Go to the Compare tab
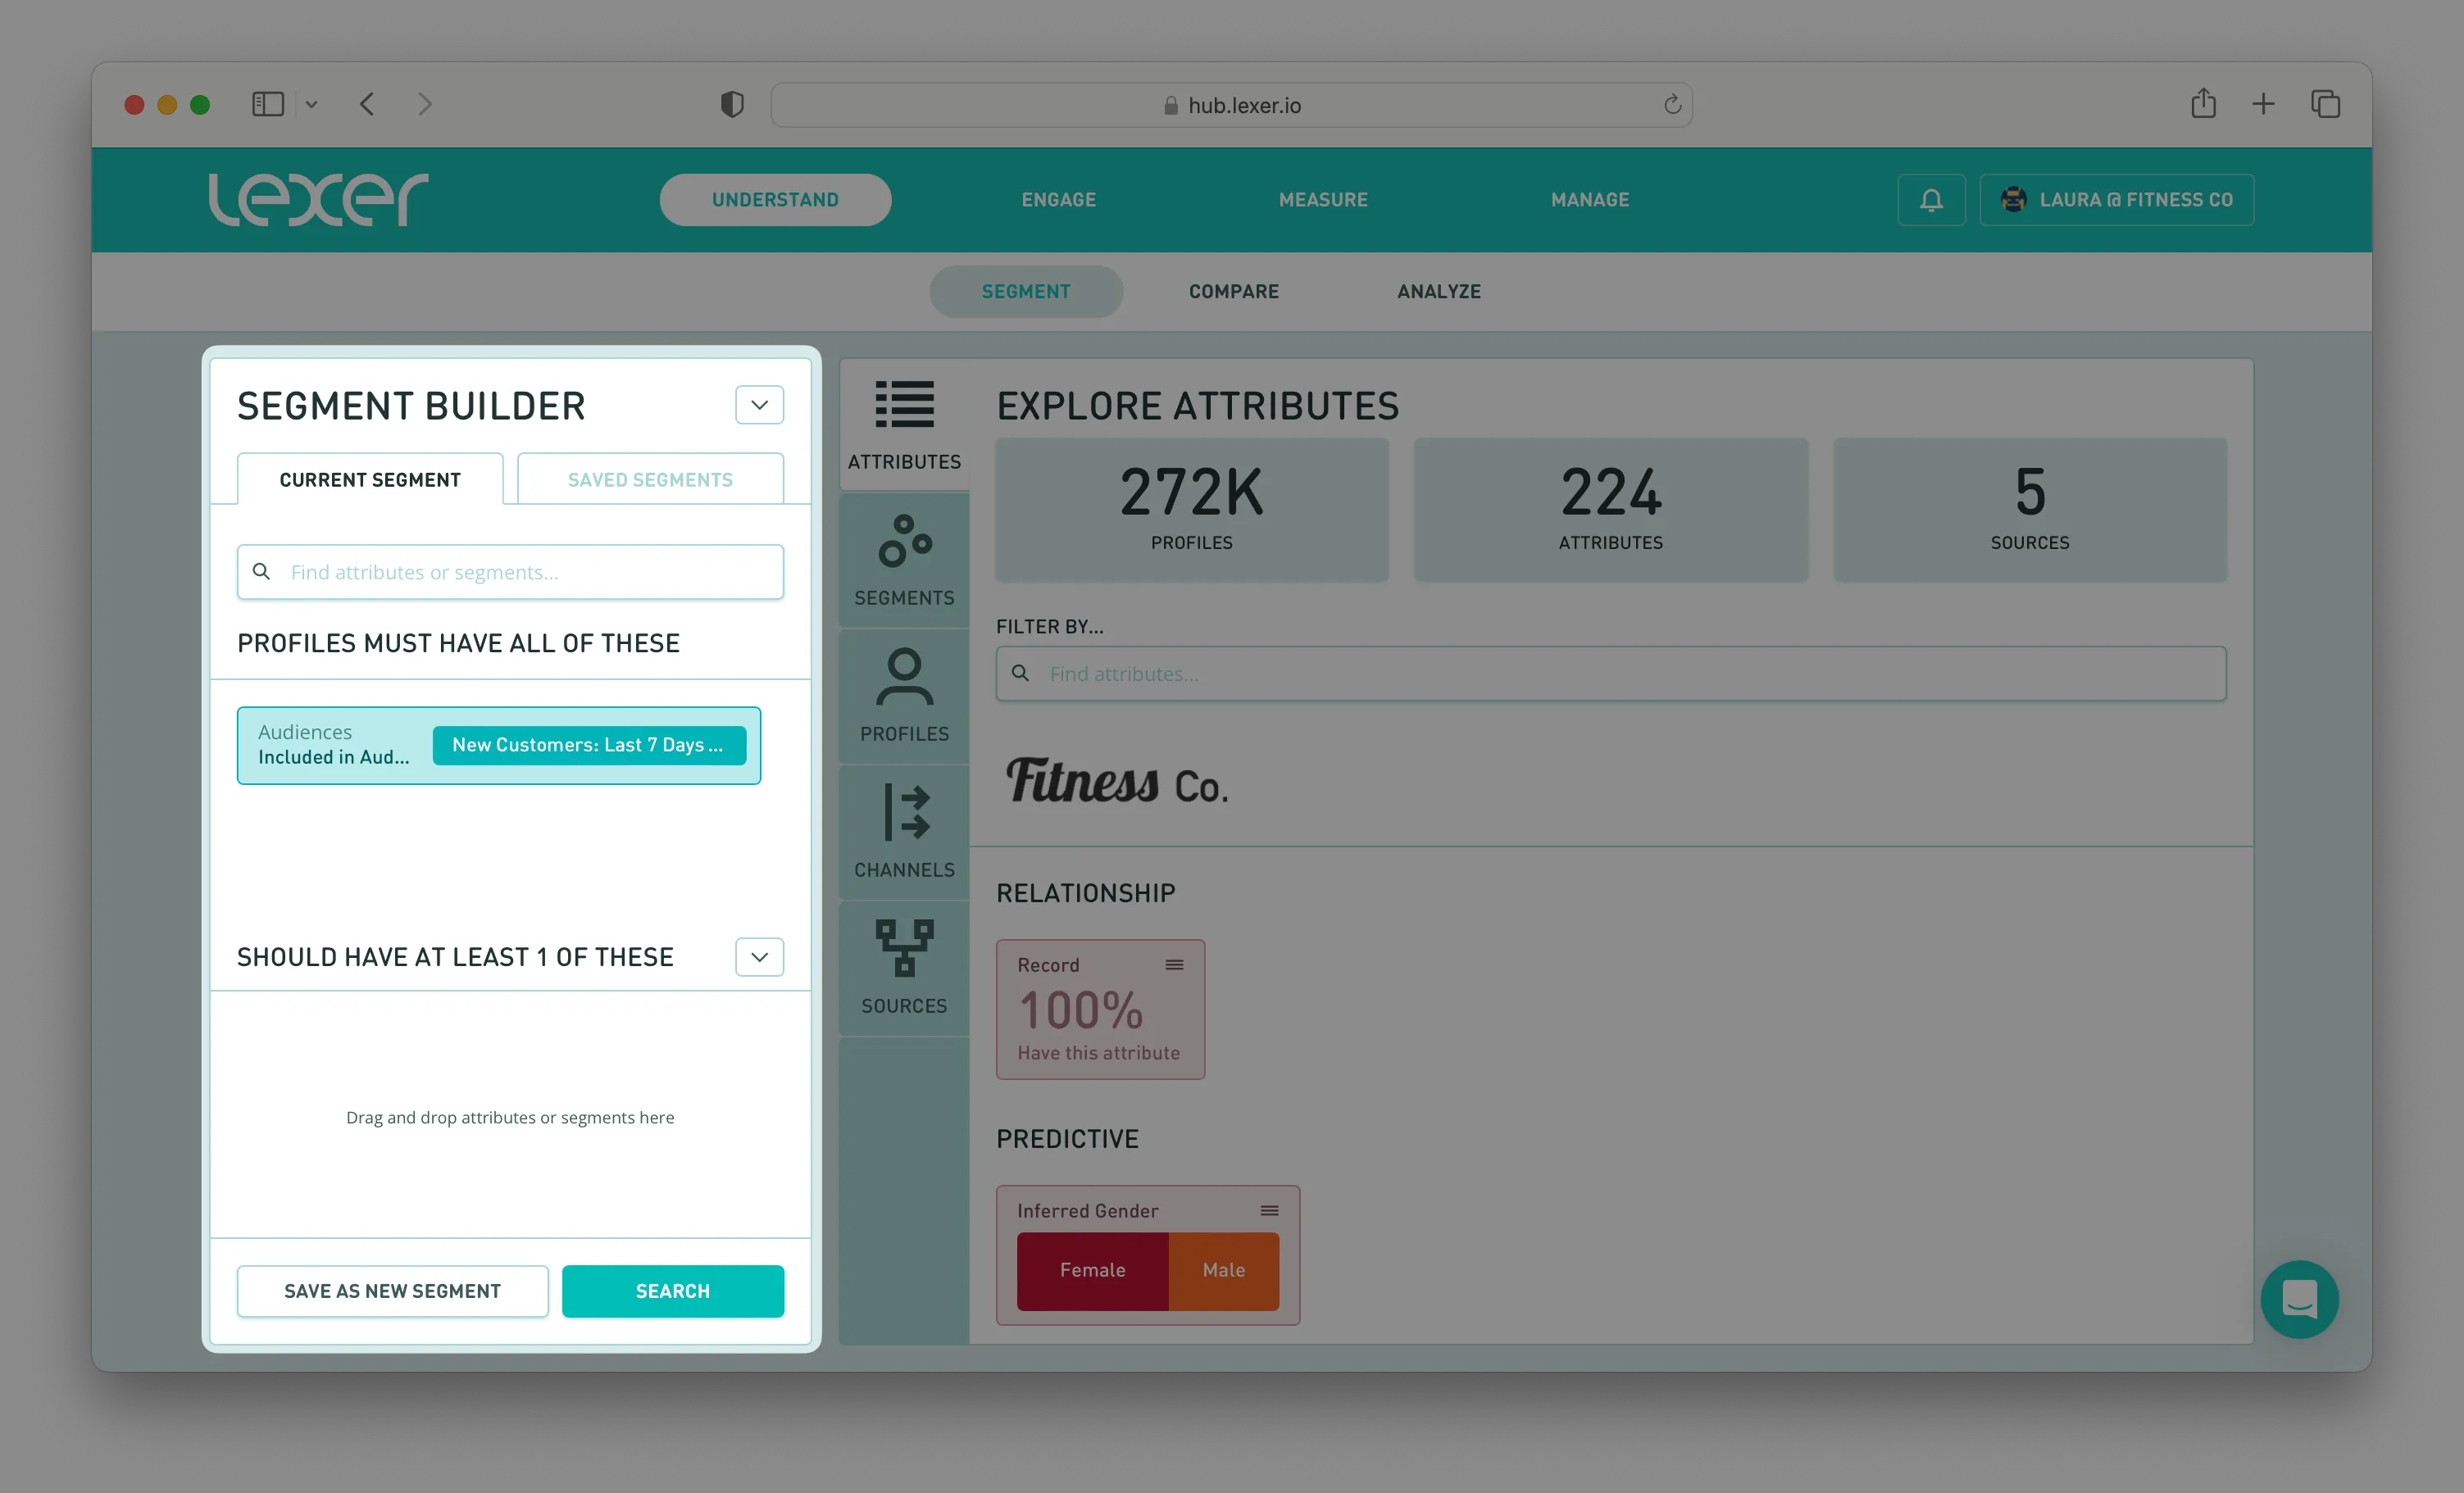 pos(1233,292)
